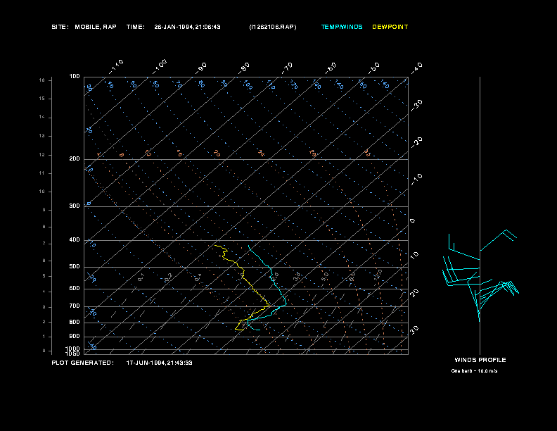Screen dimensions: 557x431
Task: Click the "15" altitude scale tick label
Action: tap(42, 99)
